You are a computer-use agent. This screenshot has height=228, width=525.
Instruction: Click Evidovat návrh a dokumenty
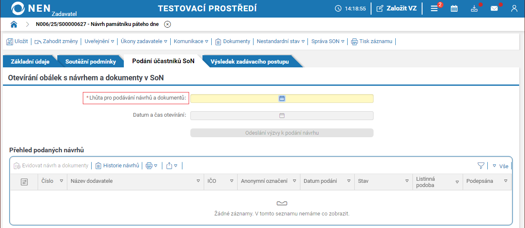coord(51,166)
